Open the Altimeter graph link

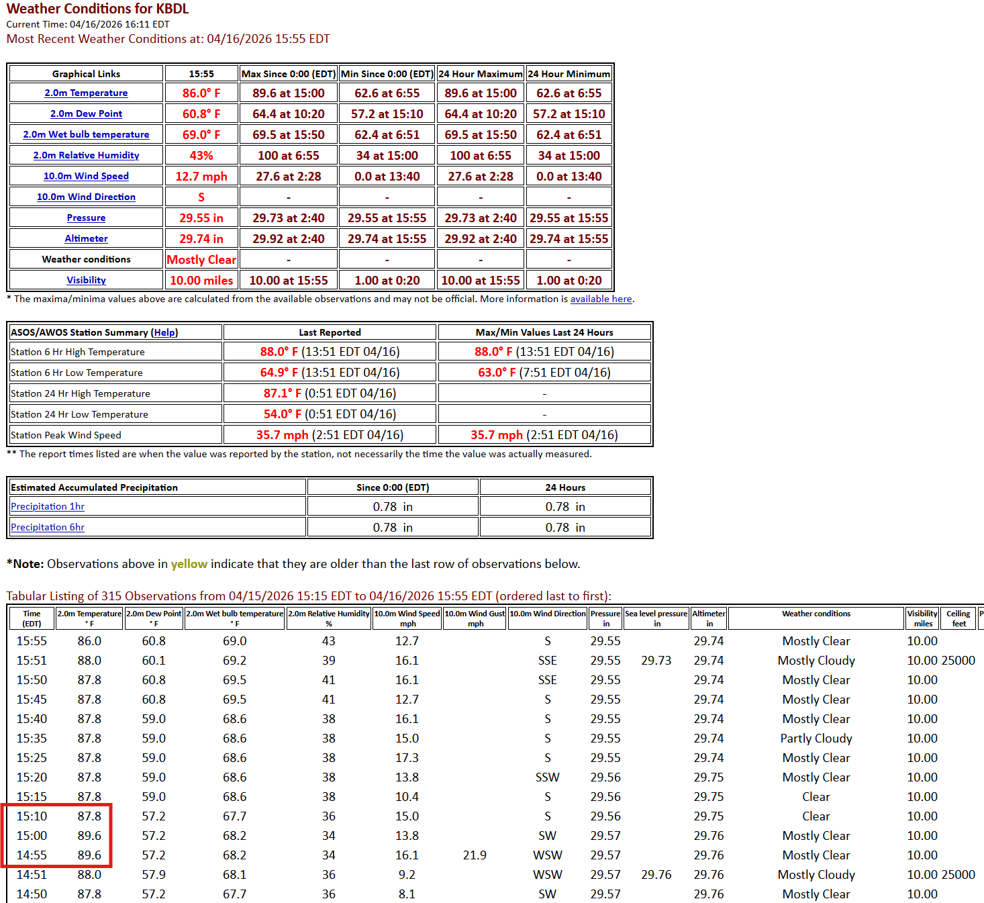[86, 239]
